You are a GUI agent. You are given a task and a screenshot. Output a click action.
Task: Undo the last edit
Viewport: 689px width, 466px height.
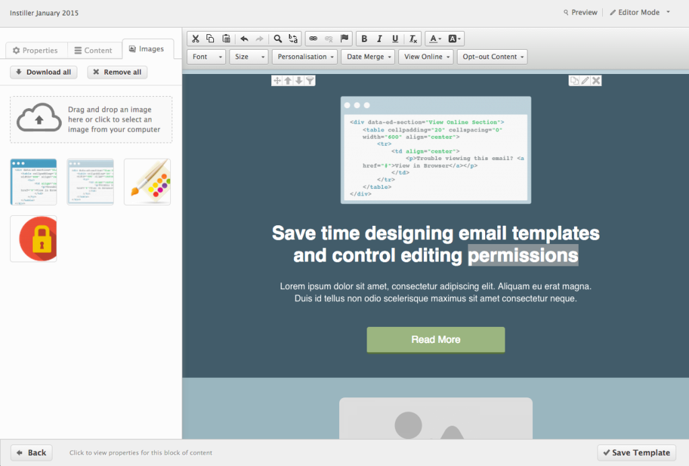pyautogui.click(x=244, y=38)
